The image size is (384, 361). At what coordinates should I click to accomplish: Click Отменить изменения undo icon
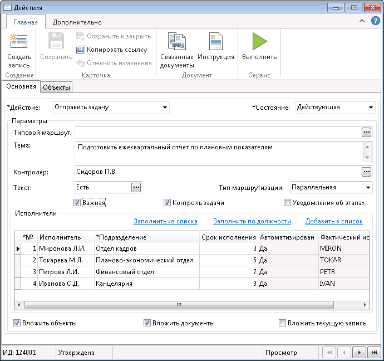pos(81,63)
